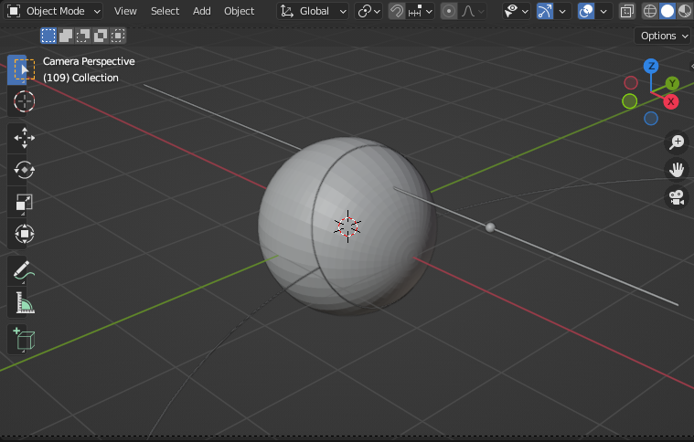
Task: Toggle camera view with the camera icon
Action: click(677, 197)
